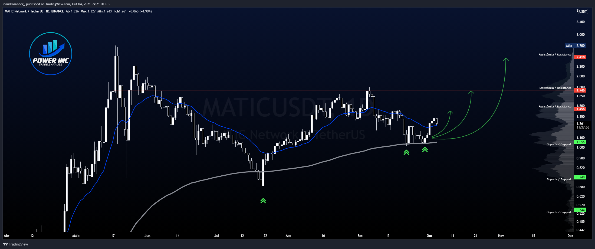Viewport: 595px width, 249px height.
Task: Click the open value Abr1.326
Action: [72, 11]
